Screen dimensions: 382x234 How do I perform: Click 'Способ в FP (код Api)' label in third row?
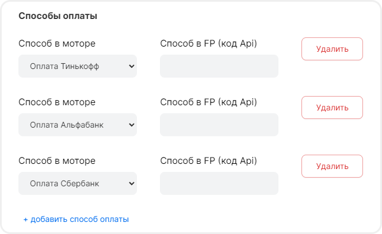tap(208, 160)
